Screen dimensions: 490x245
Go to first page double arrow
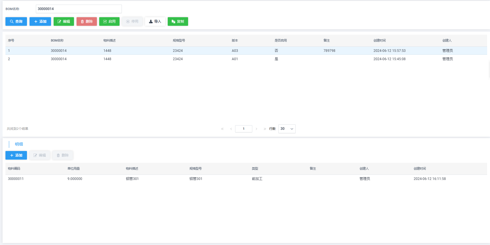pos(222,129)
